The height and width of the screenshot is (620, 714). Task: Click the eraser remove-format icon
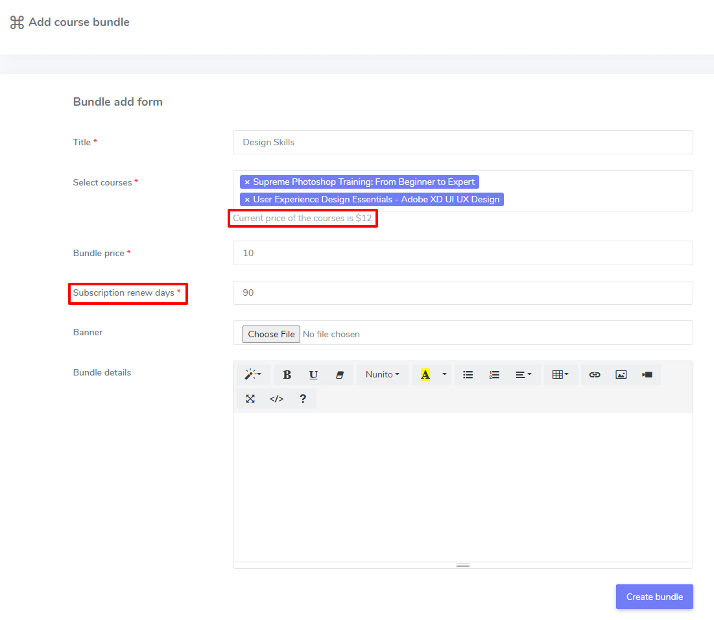(x=339, y=375)
